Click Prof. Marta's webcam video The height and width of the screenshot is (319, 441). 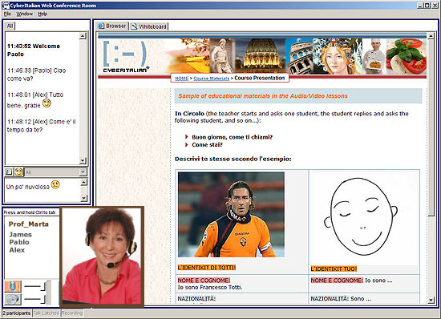pos(102,256)
